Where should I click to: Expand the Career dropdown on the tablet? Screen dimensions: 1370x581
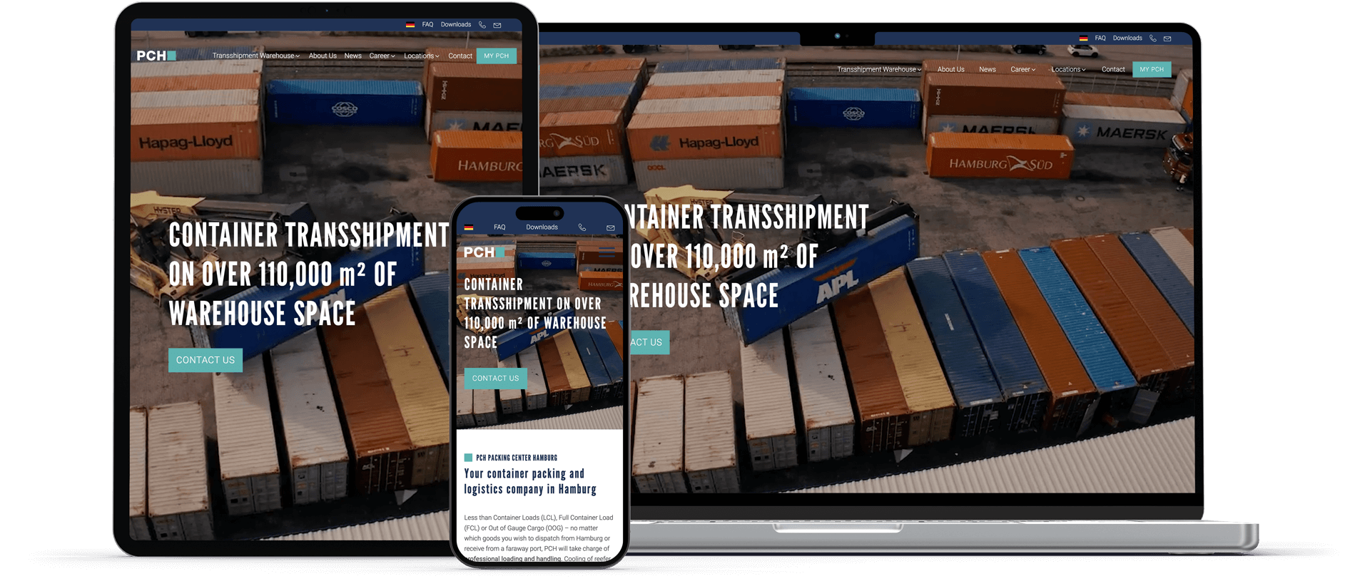[x=382, y=56]
